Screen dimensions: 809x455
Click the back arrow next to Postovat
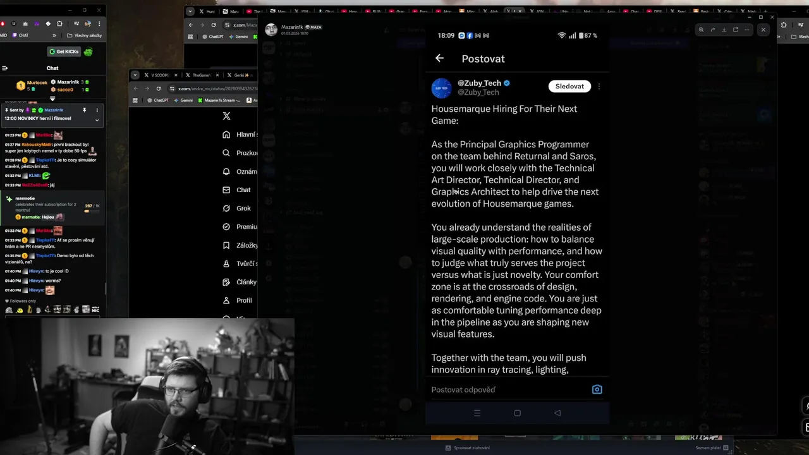click(x=439, y=58)
